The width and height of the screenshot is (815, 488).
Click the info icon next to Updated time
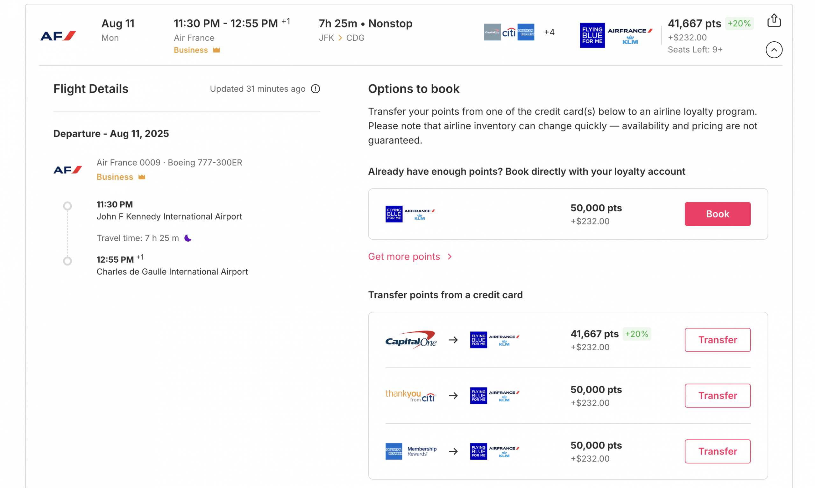[315, 89]
